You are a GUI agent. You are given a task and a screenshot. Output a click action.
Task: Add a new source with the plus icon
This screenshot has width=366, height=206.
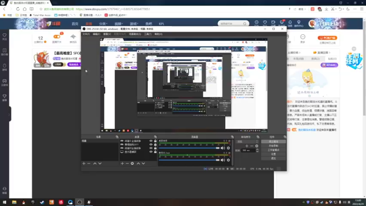coord(122,163)
